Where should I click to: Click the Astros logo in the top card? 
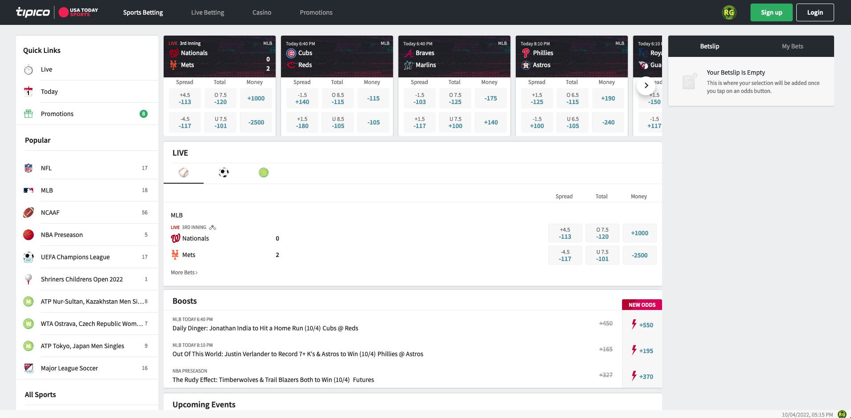coord(526,65)
